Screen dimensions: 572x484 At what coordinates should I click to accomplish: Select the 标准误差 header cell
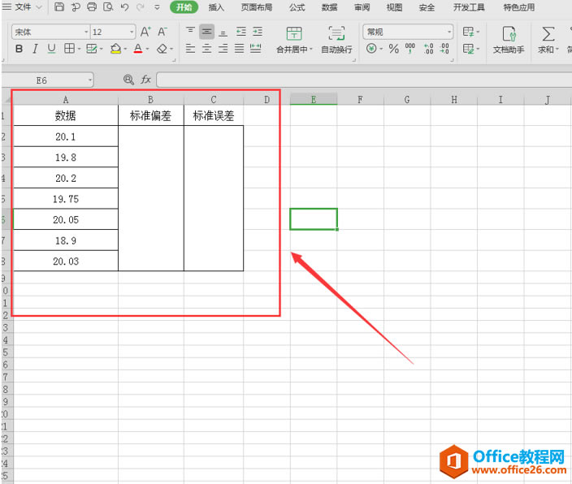click(214, 115)
